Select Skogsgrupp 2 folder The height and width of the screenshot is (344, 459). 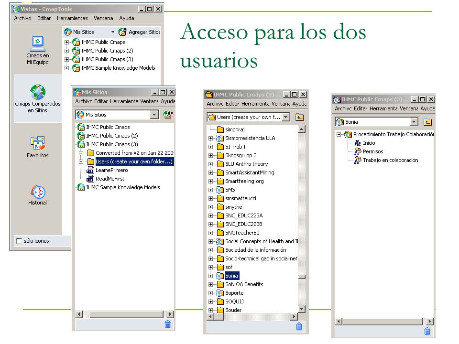(241, 155)
